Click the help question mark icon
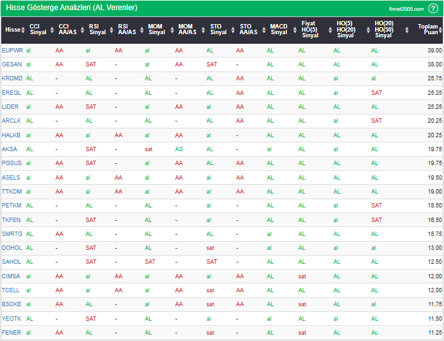The width and height of the screenshot is (444, 341). (x=433, y=8)
